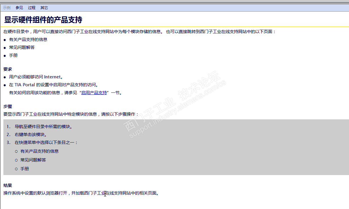Click 有关产品支持的信息 in the gray steps box
The height and width of the screenshot is (209, 349).
pyautogui.click(x=40, y=151)
